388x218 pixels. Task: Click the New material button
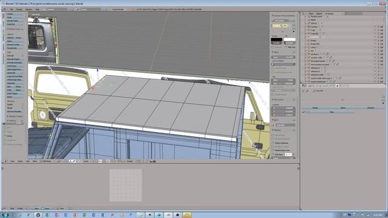[332, 112]
